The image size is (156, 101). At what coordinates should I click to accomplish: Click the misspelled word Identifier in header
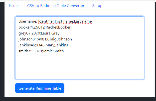[46, 21]
